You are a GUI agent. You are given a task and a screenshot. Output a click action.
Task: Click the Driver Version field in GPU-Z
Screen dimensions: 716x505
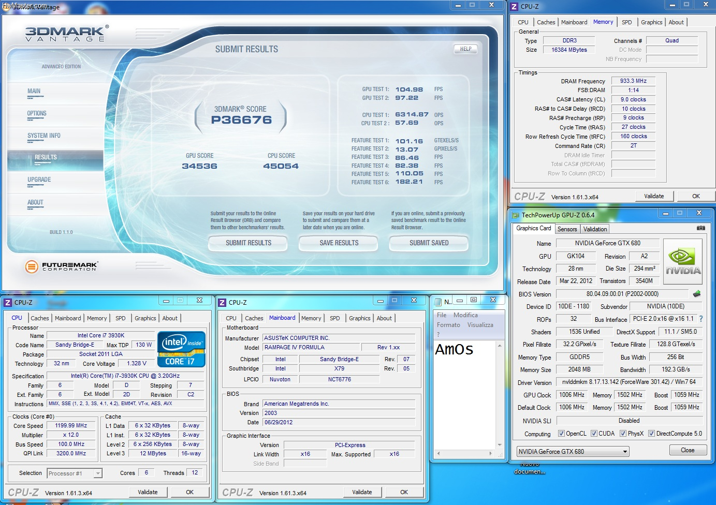click(629, 382)
